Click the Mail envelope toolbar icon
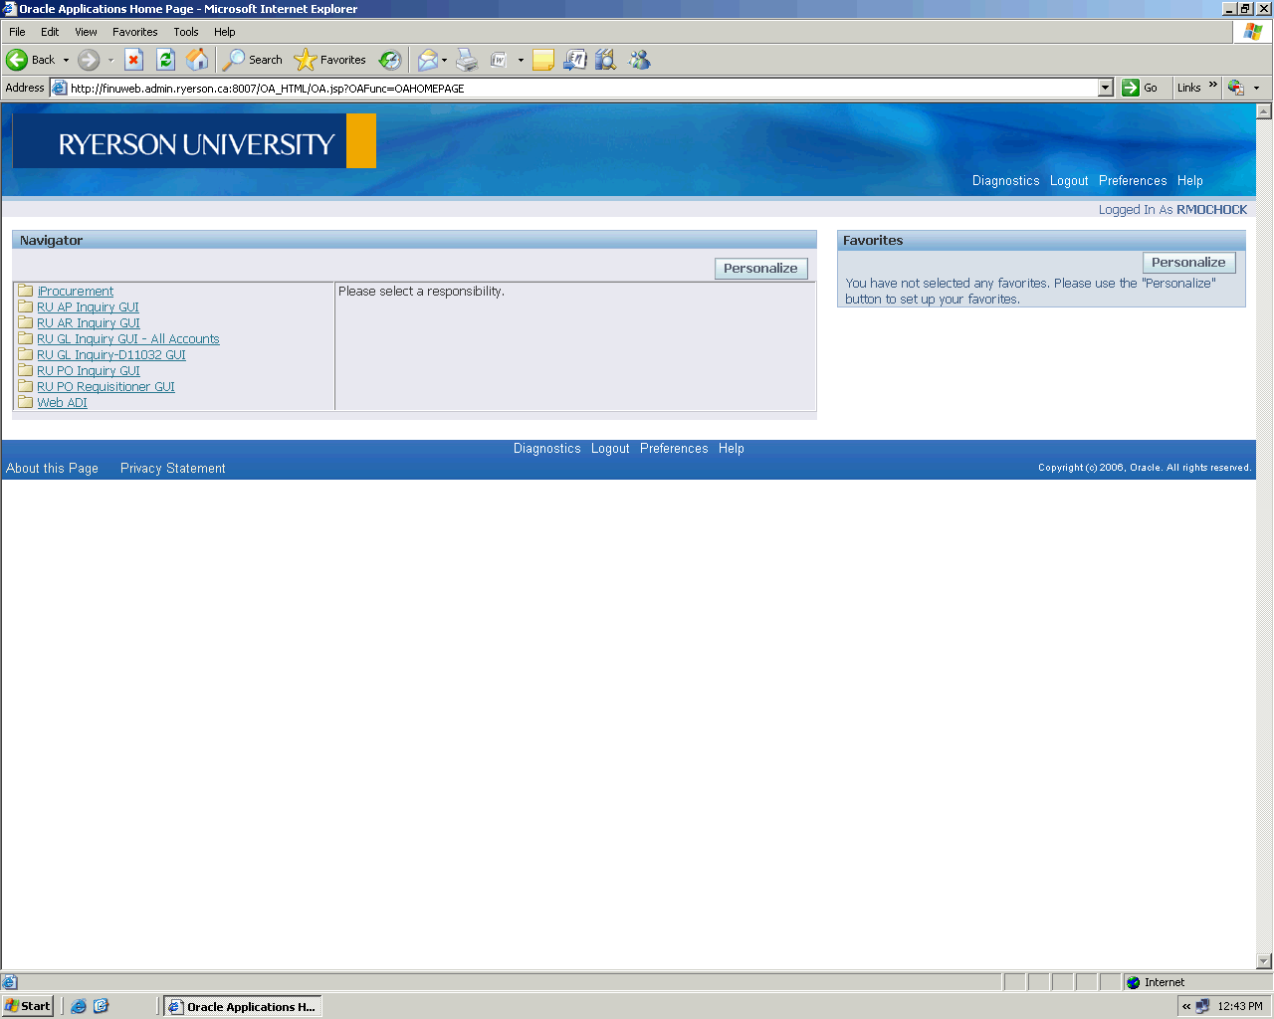1274x1019 pixels. pyautogui.click(x=427, y=60)
